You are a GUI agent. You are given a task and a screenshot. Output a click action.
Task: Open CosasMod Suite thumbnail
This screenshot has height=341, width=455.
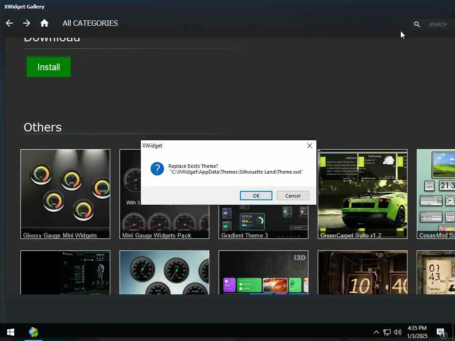pos(436,194)
